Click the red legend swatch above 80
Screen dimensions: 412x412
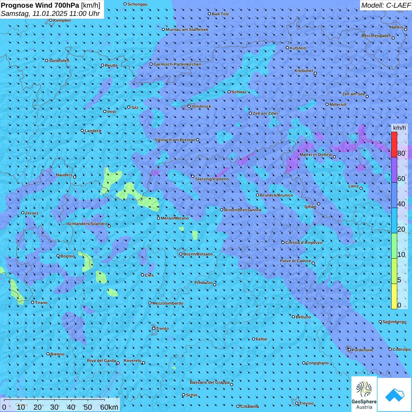(x=394, y=144)
